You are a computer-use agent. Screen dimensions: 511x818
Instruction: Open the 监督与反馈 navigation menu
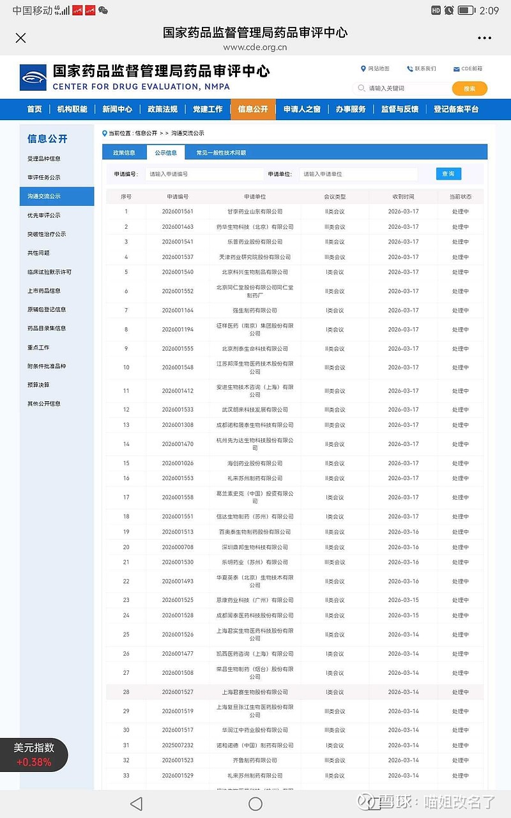[x=400, y=109]
